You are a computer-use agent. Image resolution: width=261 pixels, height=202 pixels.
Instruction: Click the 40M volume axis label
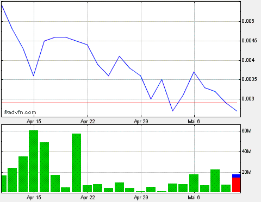click(246, 151)
